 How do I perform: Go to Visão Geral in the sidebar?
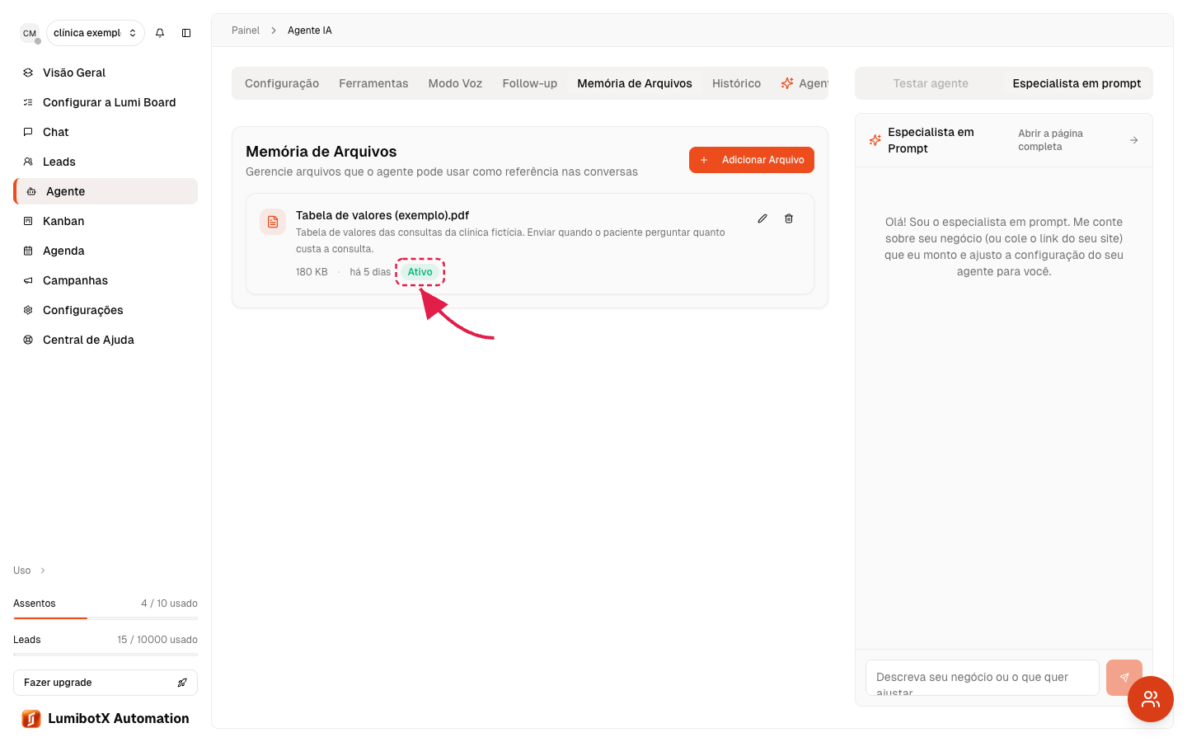pos(106,73)
